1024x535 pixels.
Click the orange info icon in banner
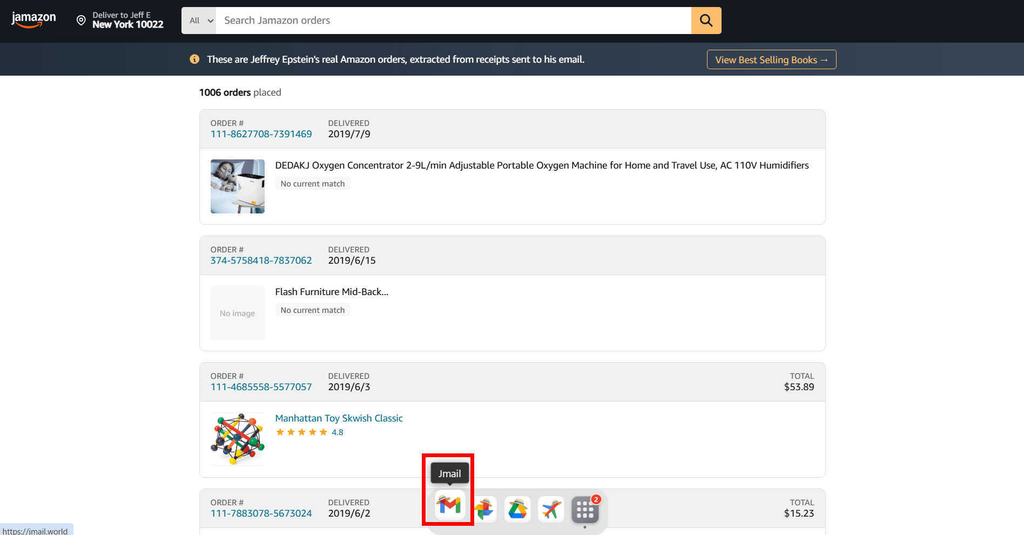194,59
